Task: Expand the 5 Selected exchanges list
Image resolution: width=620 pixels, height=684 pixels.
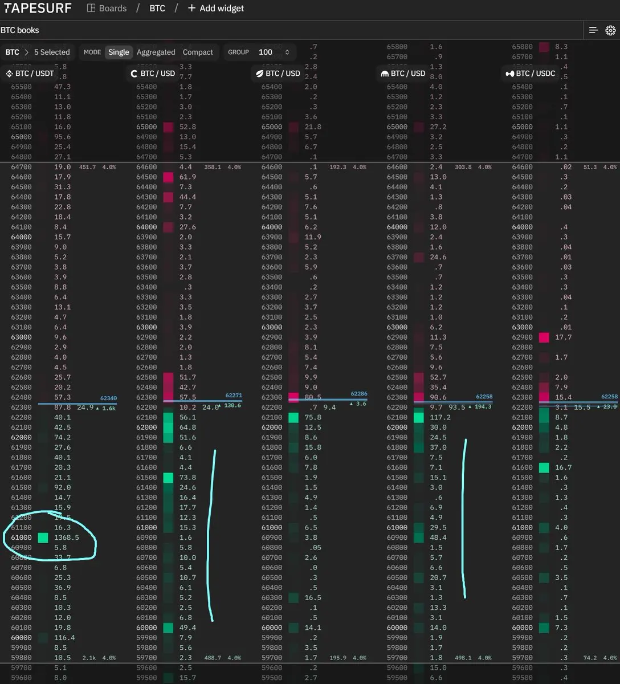Action: (52, 52)
